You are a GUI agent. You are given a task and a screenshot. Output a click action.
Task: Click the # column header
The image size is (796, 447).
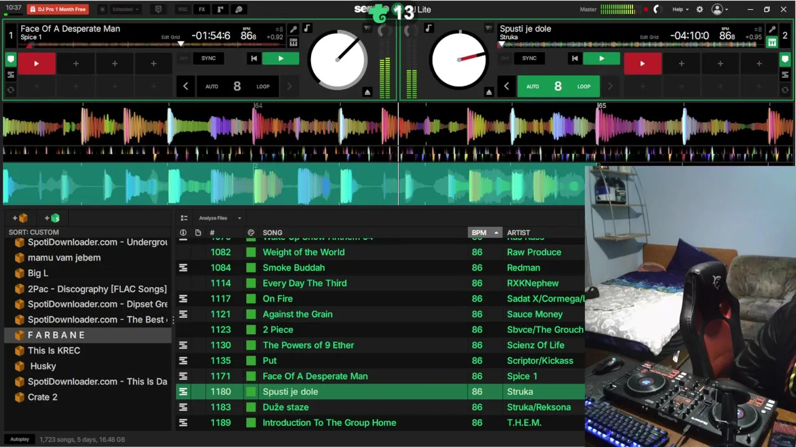coord(212,233)
